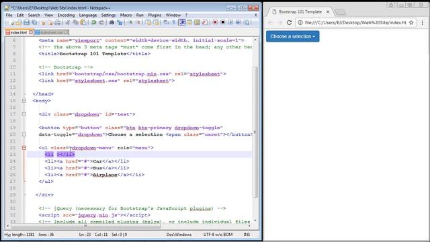
Task: Collapse the div fold marker at line 17
Action: (x=24, y=114)
